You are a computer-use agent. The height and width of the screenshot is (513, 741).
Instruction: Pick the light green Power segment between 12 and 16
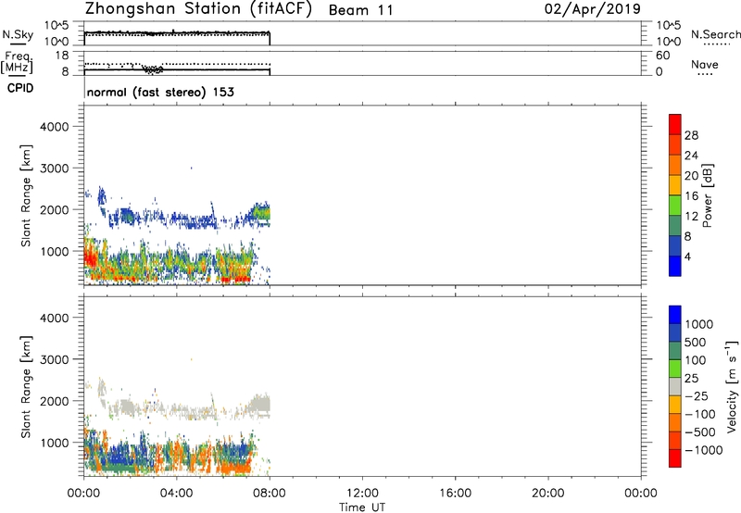point(675,205)
